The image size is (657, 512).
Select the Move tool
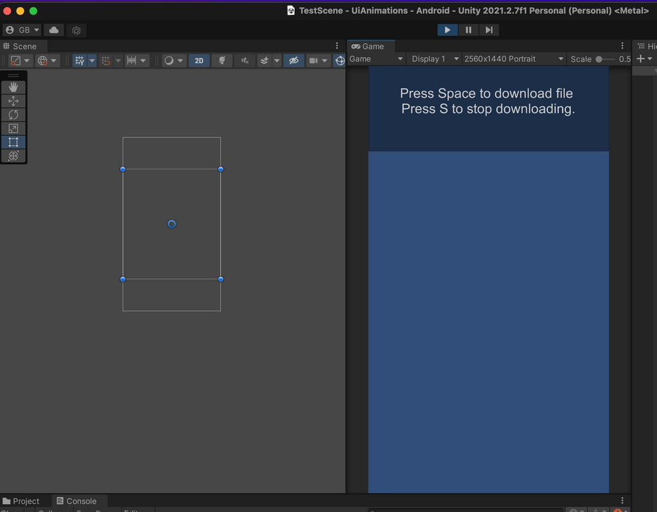(13, 100)
